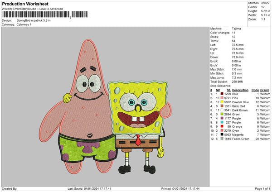Select the Brick Red color swatch
Screen dimensions: 272x192
click(x=222, y=106)
